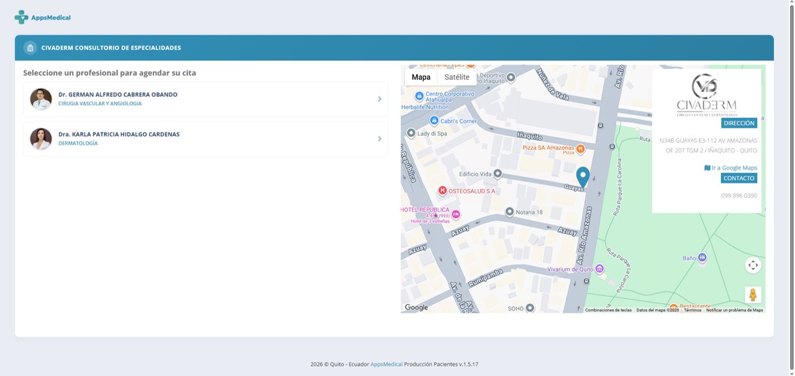Click the AppsMedical footer link
Image resolution: width=795 pixels, height=376 pixels.
(x=386, y=364)
